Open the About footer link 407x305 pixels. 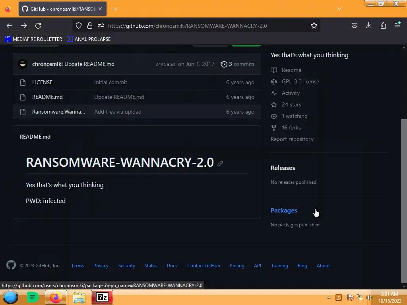[323, 266]
